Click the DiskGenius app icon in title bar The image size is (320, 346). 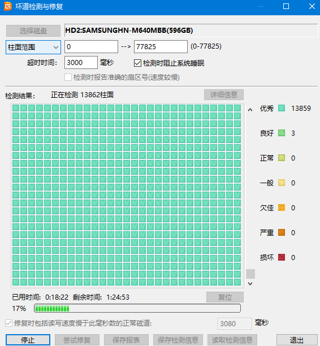click(x=8, y=6)
